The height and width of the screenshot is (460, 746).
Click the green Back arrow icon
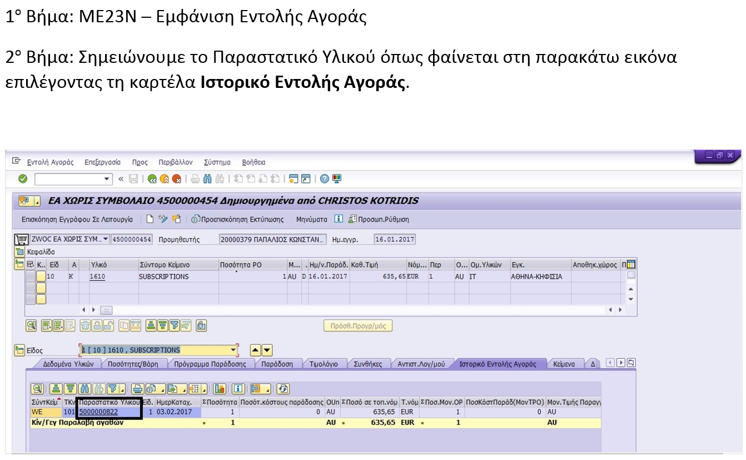152,179
